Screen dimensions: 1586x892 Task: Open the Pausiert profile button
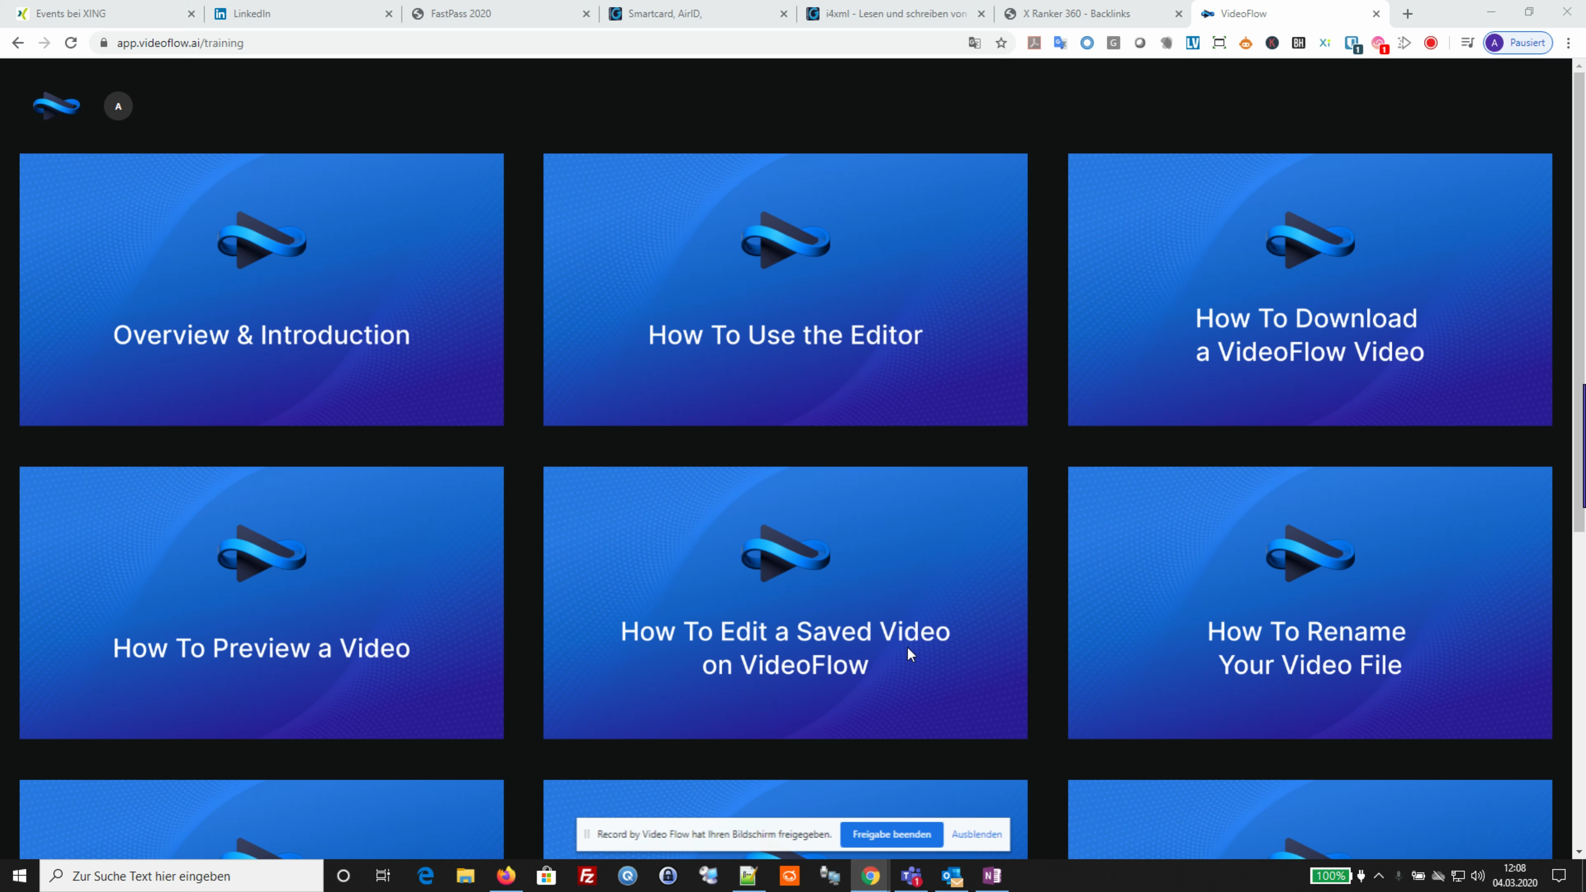point(1518,43)
